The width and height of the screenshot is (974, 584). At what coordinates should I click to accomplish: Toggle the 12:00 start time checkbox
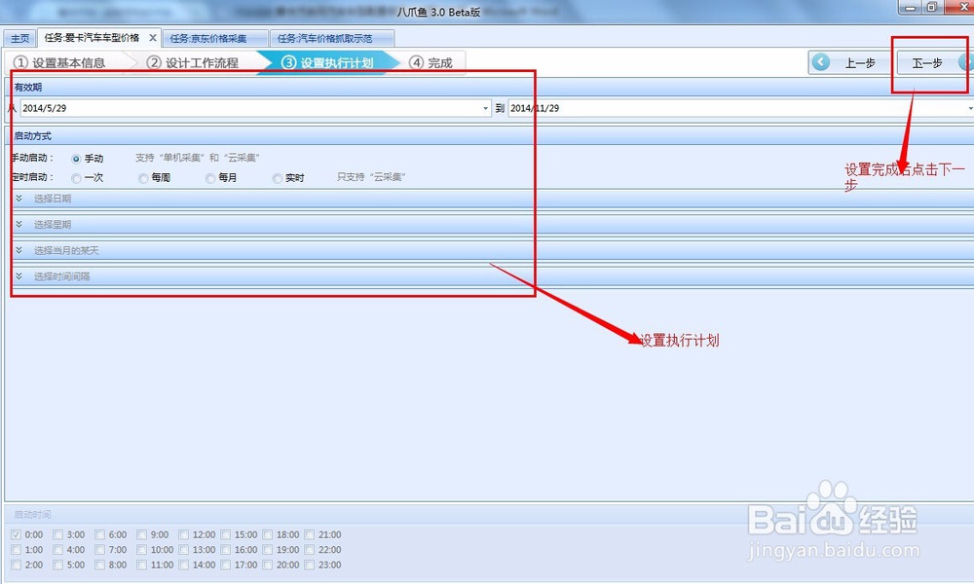(184, 534)
